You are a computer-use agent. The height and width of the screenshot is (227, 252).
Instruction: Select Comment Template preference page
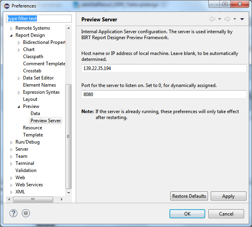coord(44,64)
